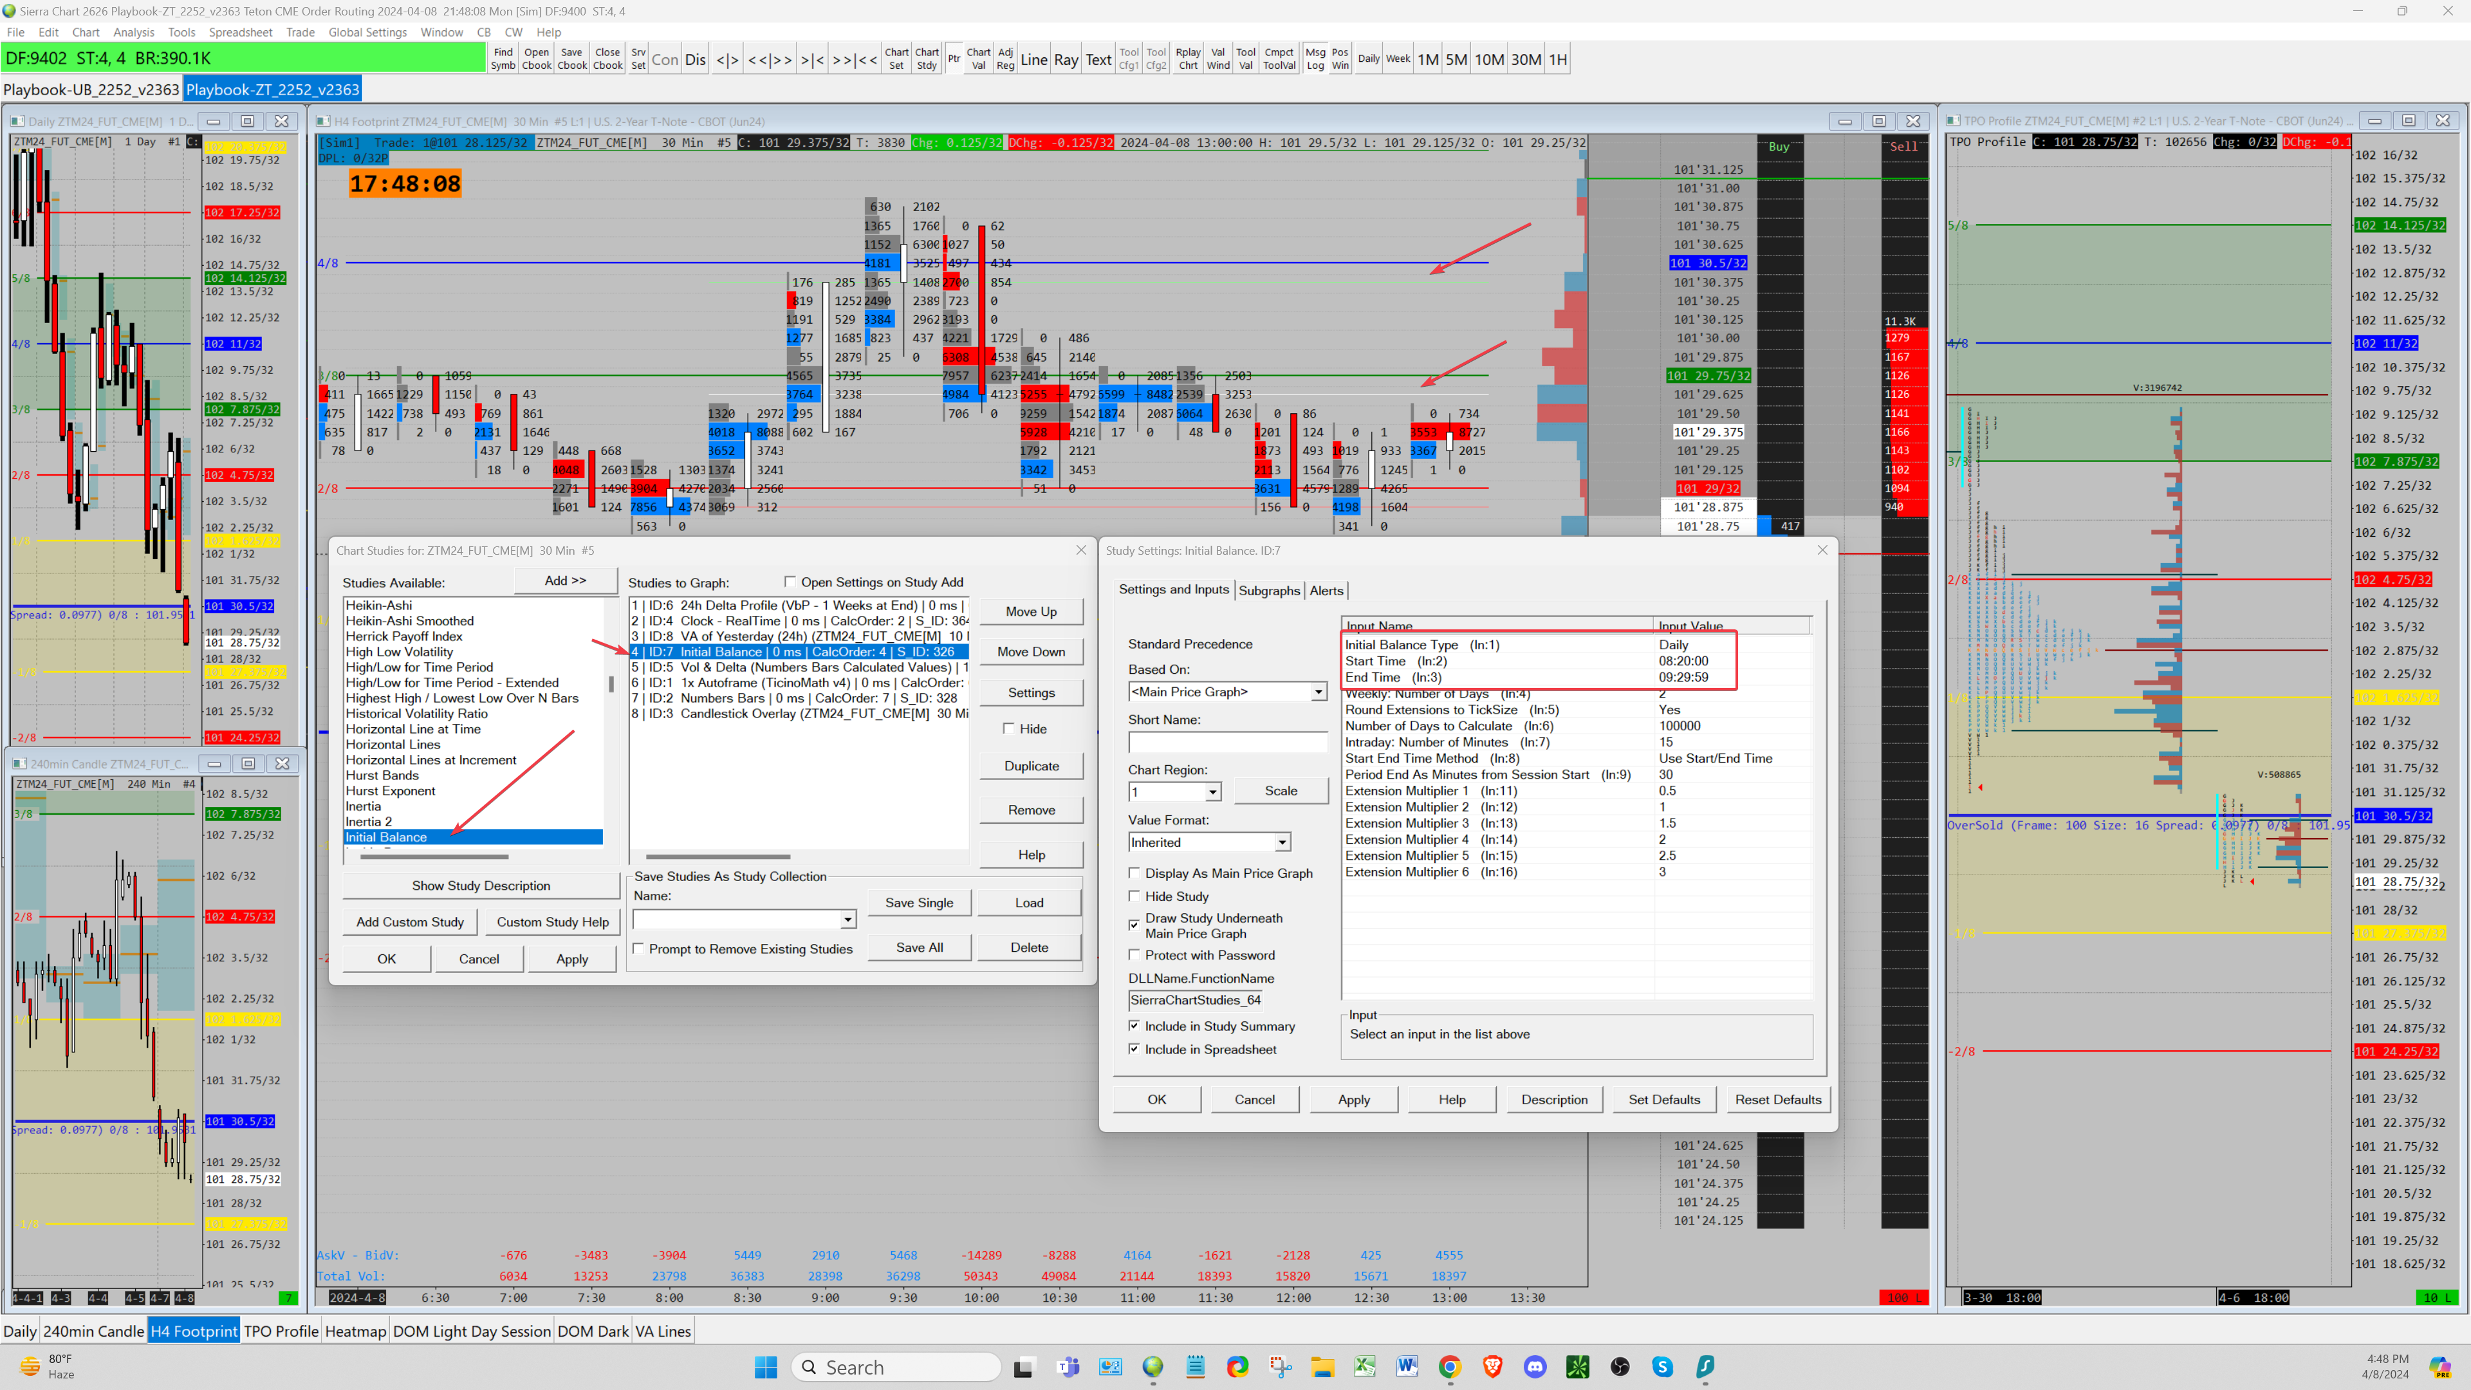Open Word from Windows taskbar
This screenshot has width=2471, height=1390.
pyautogui.click(x=1407, y=1367)
